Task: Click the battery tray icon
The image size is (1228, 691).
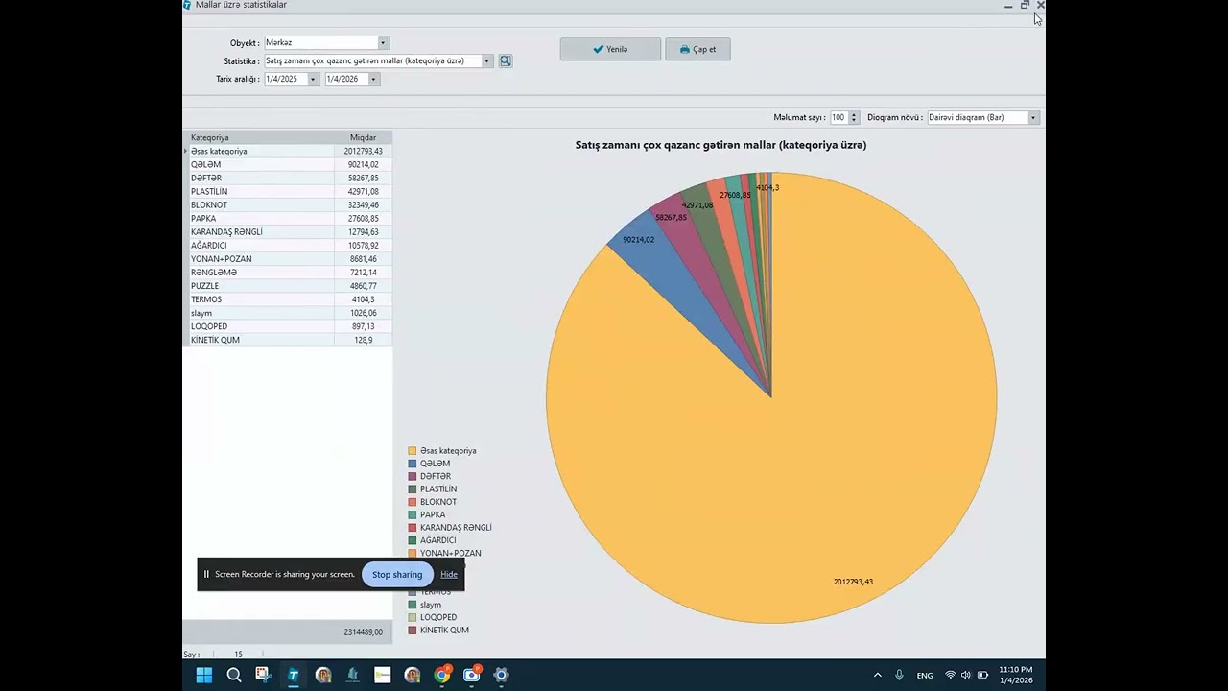Action: point(982,675)
